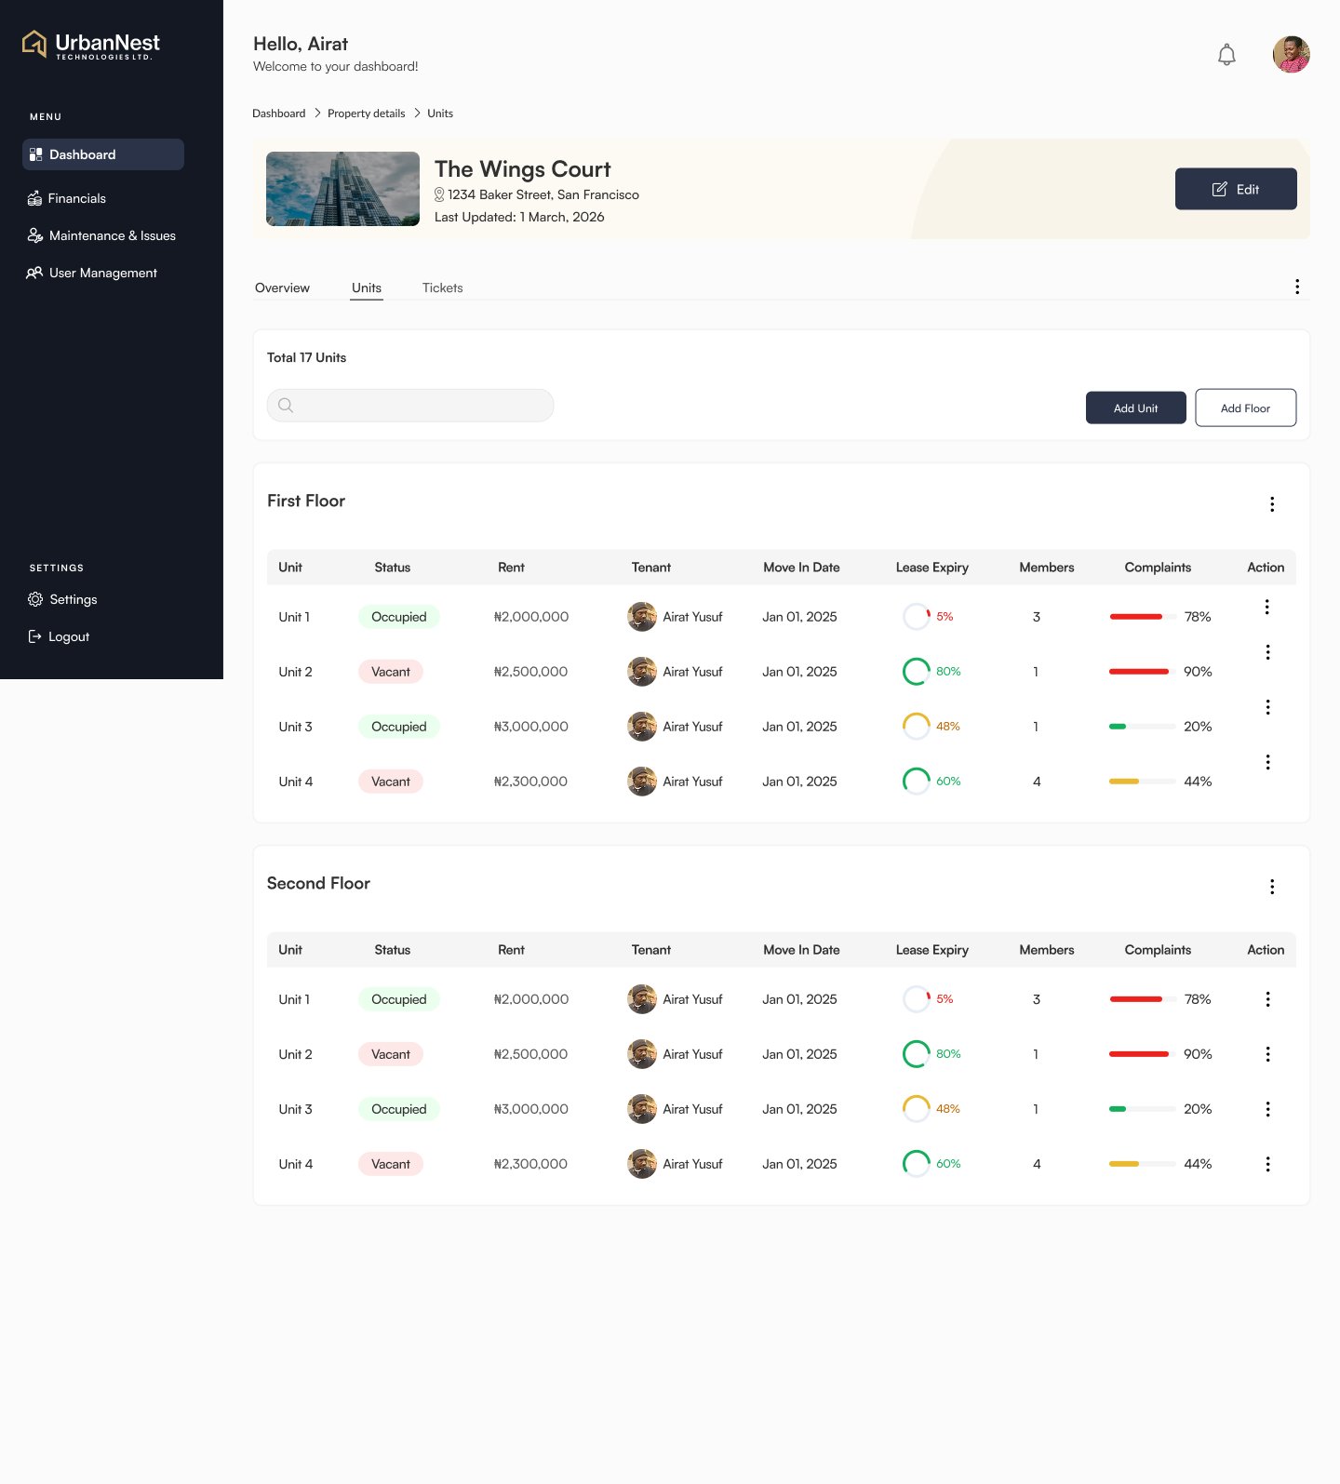Click the Edit property button
Screen dimensions: 1340x1484
click(x=1236, y=189)
